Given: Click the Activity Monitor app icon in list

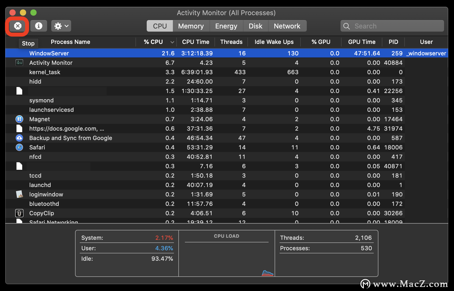Looking at the screenshot, I should coord(19,63).
